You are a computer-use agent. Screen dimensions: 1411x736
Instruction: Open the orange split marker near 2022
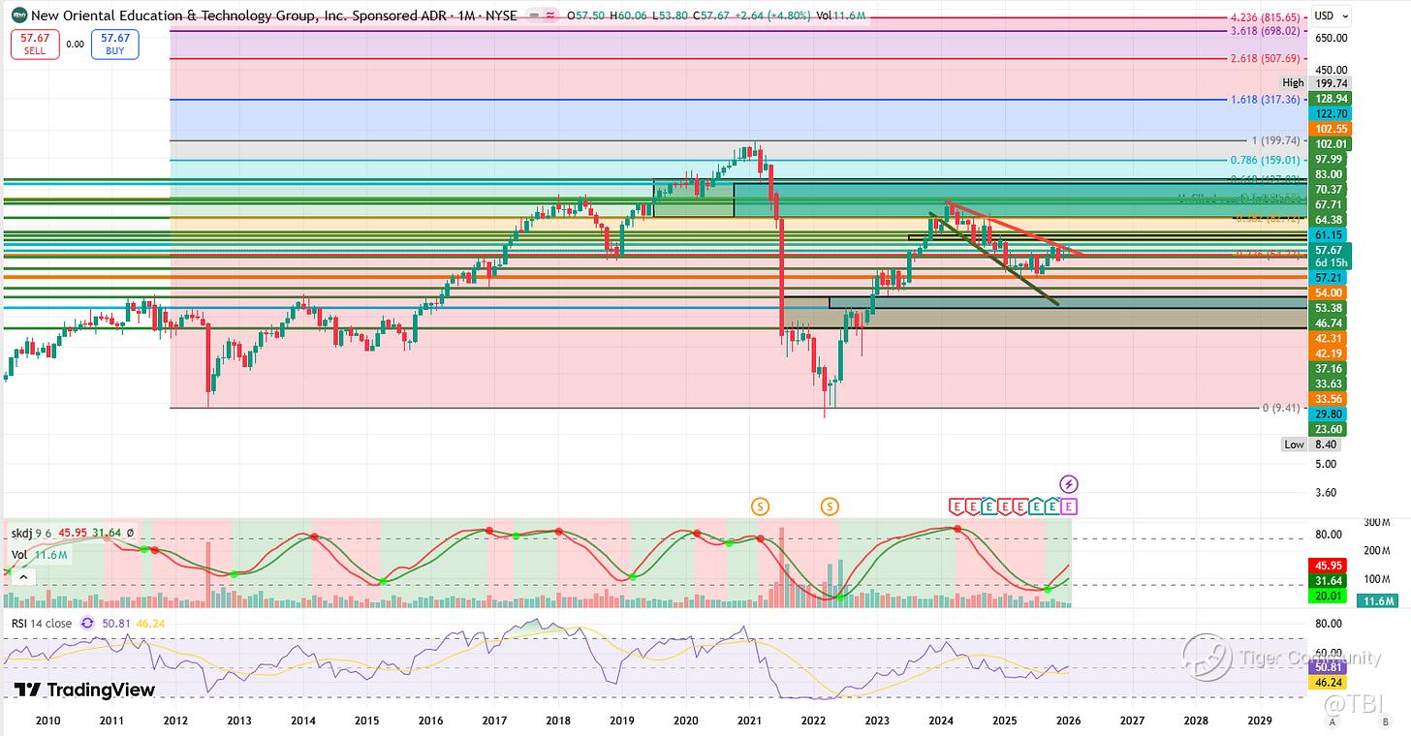pyautogui.click(x=831, y=506)
